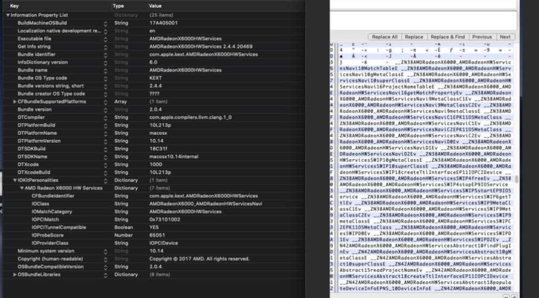Open type stepper for OSBundleCompatibleVersion row
Screen dimensions: 539x298
click(106, 267)
